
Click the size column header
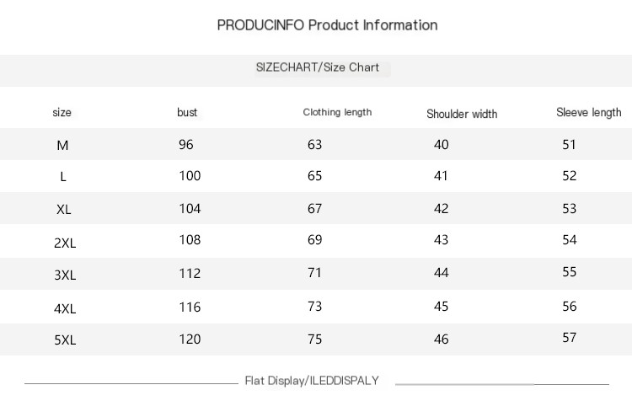point(62,112)
